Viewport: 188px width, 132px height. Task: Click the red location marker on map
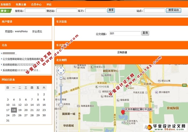[x=123, y=112]
